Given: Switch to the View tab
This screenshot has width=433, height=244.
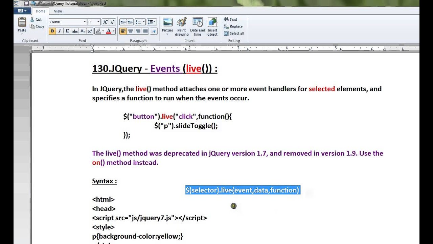Looking at the screenshot, I should click(x=58, y=11).
